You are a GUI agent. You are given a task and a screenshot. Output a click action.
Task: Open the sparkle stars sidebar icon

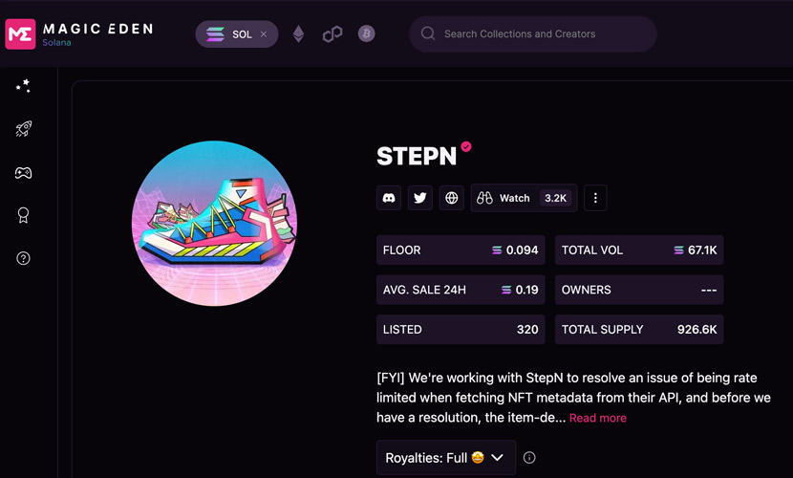pyautogui.click(x=23, y=86)
